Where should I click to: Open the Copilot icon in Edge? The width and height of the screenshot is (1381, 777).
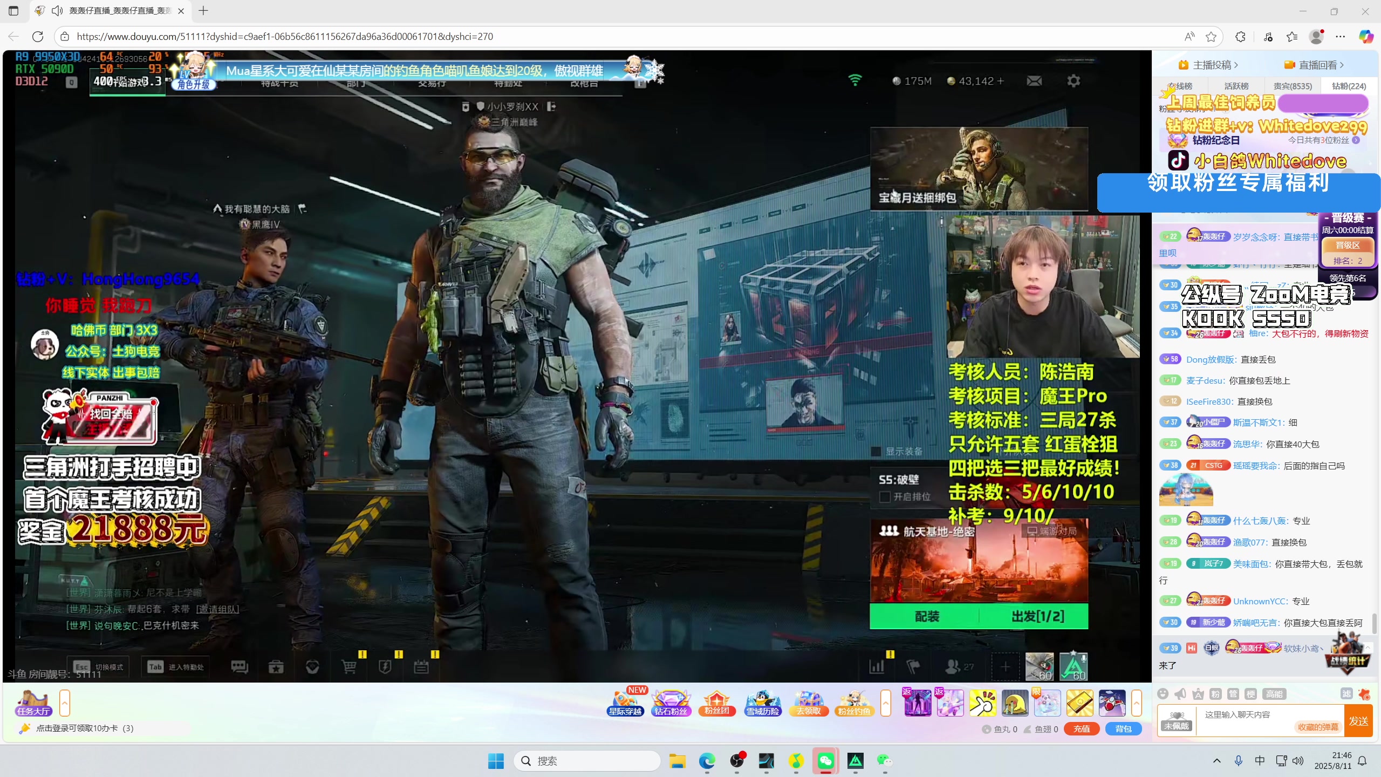tap(1366, 36)
